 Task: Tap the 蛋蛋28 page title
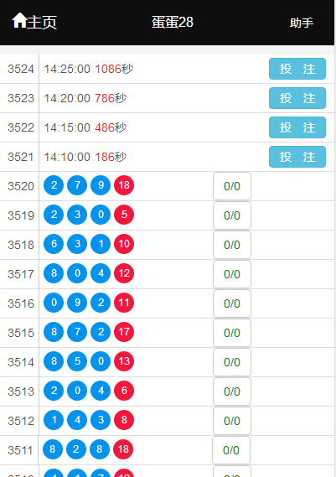point(173,22)
